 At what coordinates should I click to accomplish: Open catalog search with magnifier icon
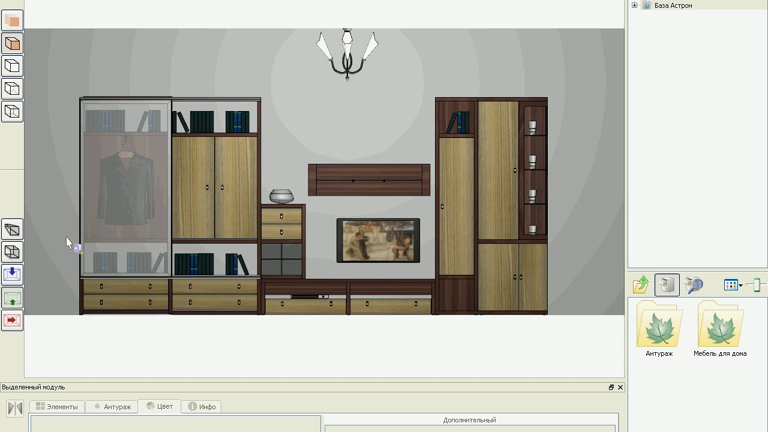tap(694, 285)
